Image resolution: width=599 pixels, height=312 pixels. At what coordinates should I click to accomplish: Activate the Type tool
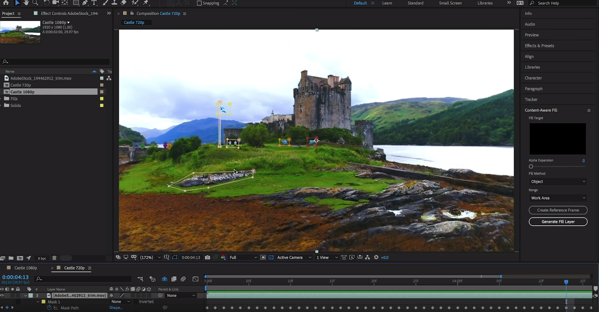click(x=94, y=3)
